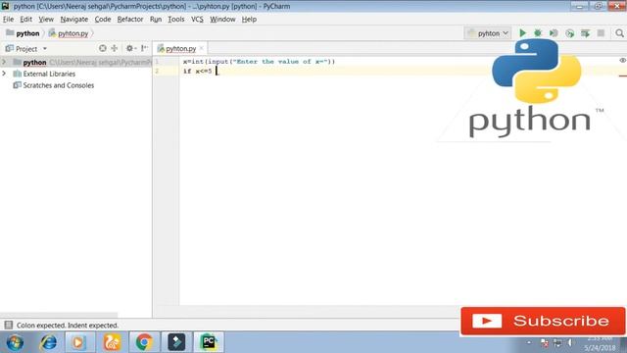The image size is (627, 353).
Task: Click the grey stop button
Action: click(601, 33)
